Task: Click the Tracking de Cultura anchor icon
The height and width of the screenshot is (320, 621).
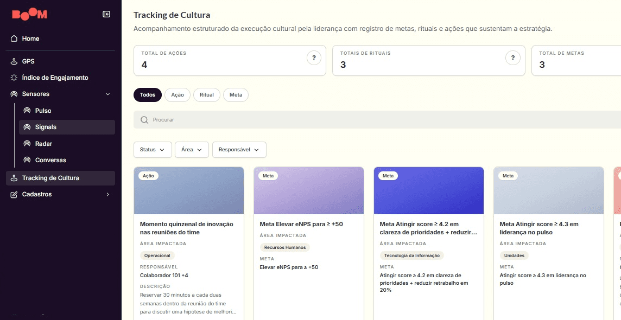Action: (x=14, y=178)
